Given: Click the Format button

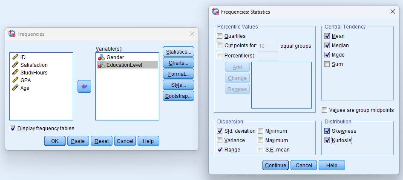Looking at the screenshot, I should click(178, 74).
